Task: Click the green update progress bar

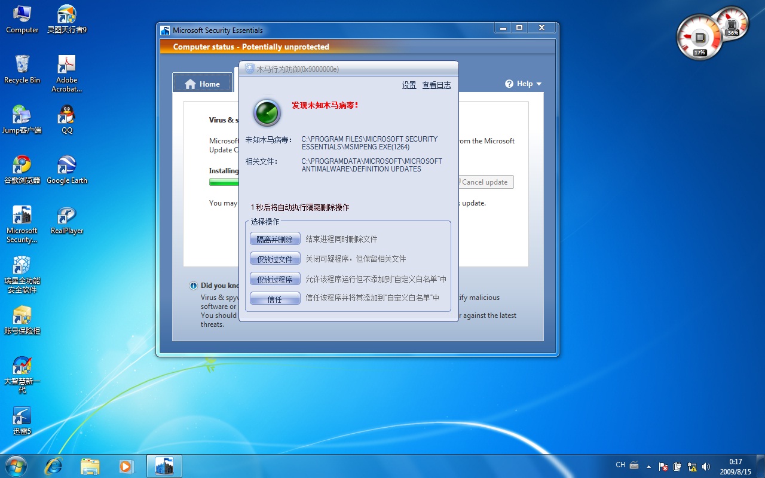Action: 224,182
